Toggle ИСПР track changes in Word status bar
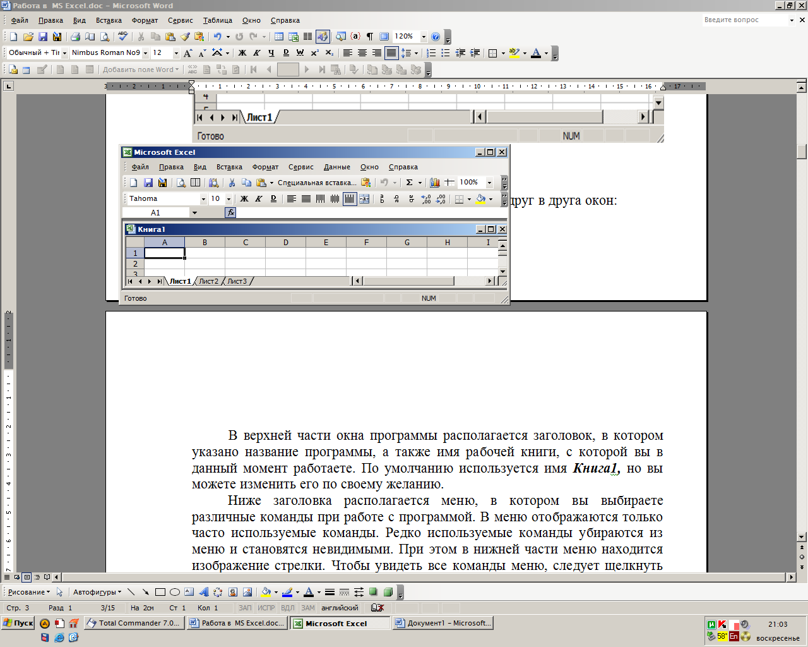 click(266, 608)
